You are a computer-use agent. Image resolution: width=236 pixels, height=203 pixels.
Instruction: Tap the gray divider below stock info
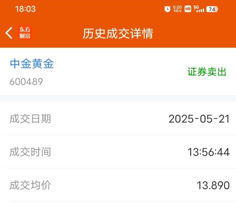click(x=118, y=98)
